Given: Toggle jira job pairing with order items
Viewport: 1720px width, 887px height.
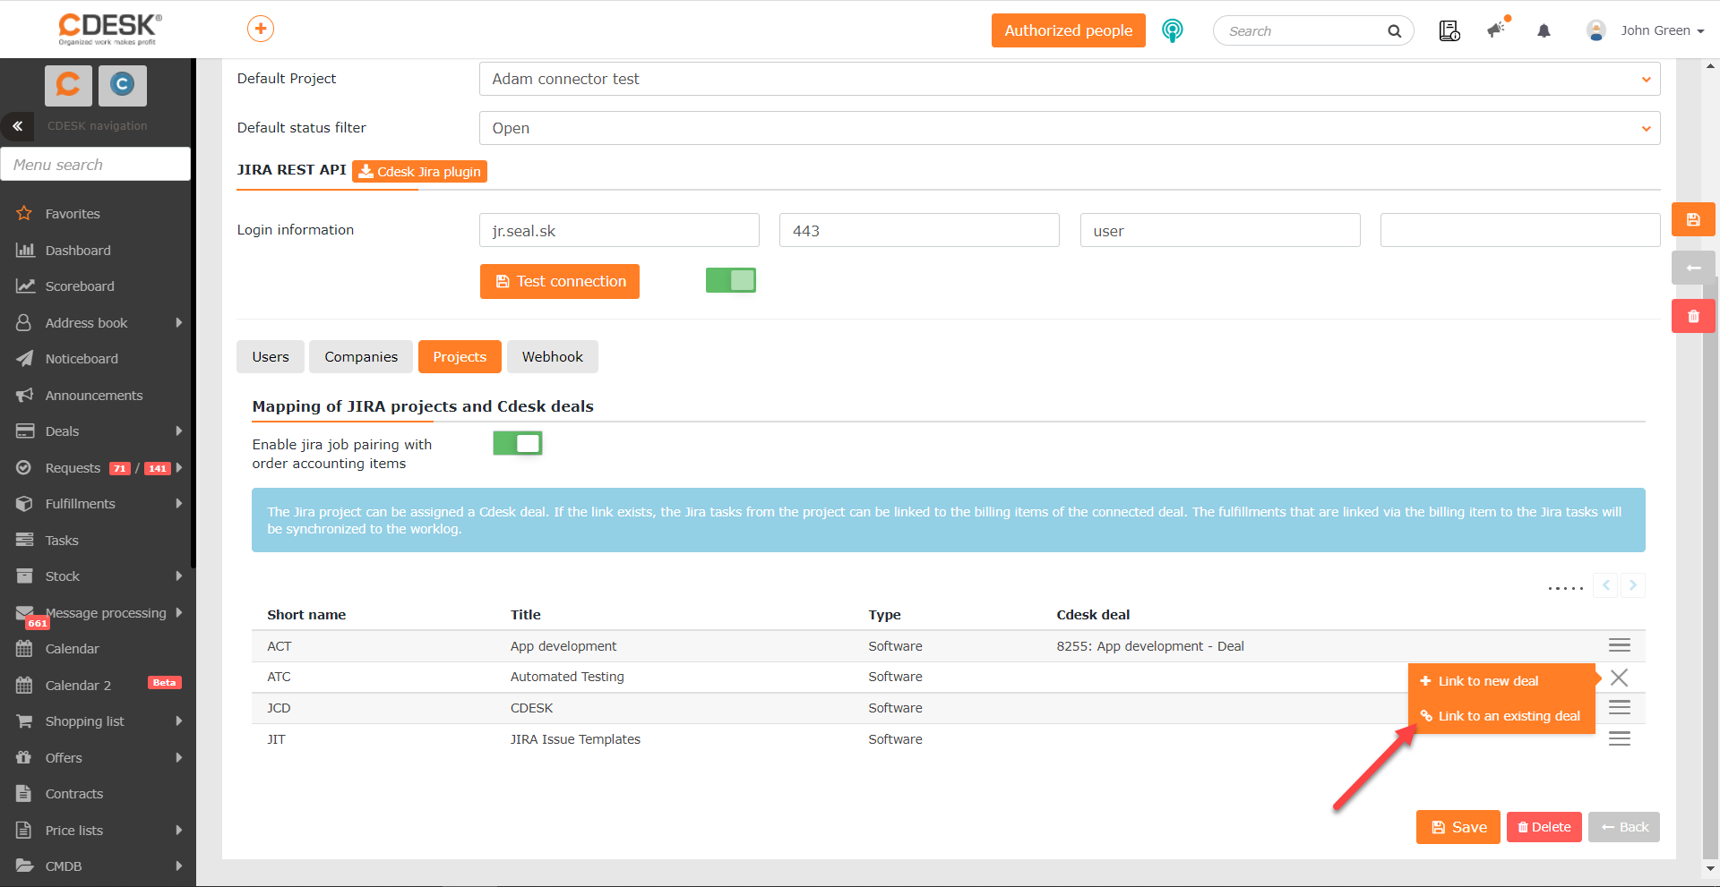Looking at the screenshot, I should click(x=518, y=443).
